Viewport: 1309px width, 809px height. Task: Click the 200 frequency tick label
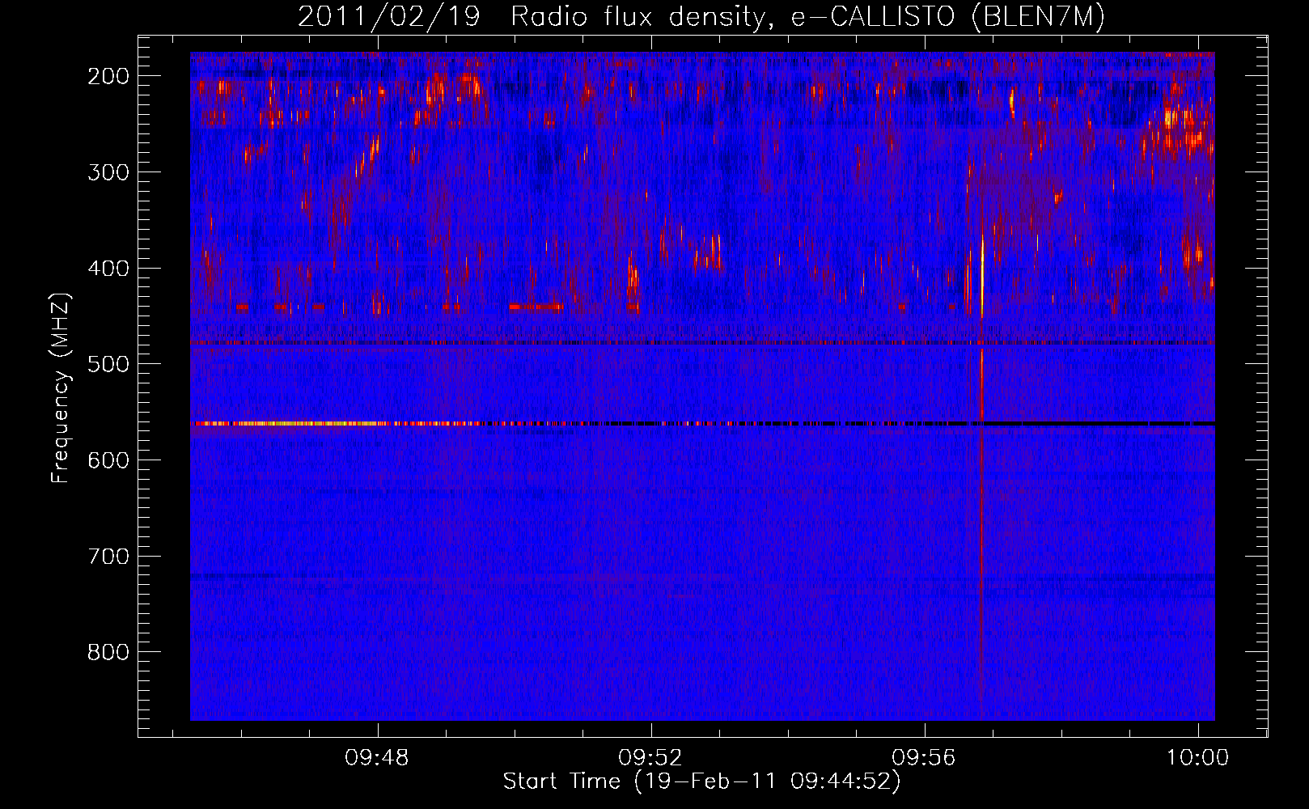(108, 76)
